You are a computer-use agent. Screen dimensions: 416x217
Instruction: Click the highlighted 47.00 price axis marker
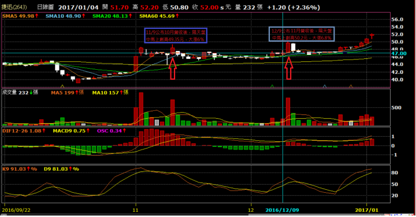[399, 54]
